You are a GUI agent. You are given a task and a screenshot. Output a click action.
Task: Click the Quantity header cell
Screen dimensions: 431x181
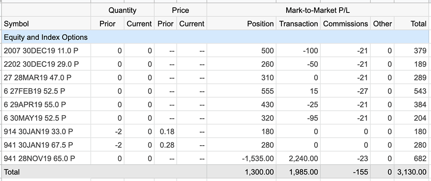122,10
